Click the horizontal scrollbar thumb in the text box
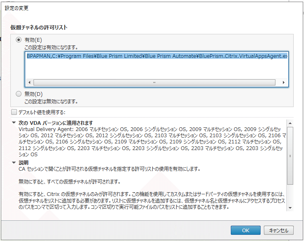304x241 pixels. coord(154,83)
